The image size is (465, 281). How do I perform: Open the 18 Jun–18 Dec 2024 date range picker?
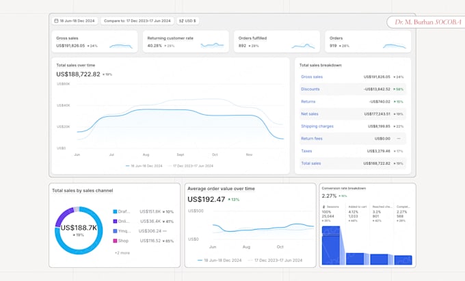pyautogui.click(x=75, y=21)
